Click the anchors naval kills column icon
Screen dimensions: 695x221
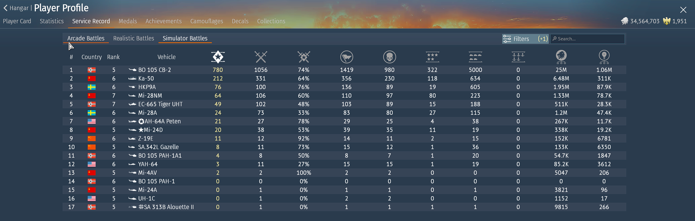coord(518,57)
